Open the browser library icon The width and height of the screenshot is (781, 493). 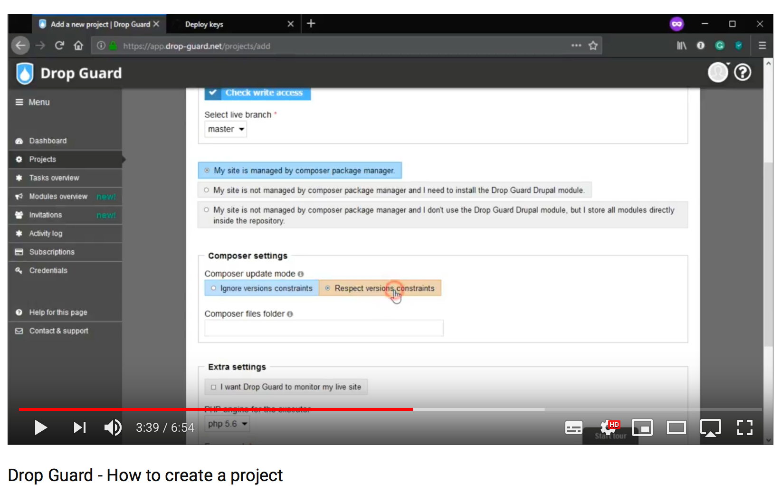(x=682, y=46)
